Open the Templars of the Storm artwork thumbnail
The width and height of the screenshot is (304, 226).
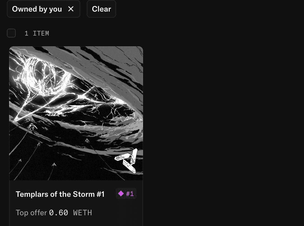76,113
